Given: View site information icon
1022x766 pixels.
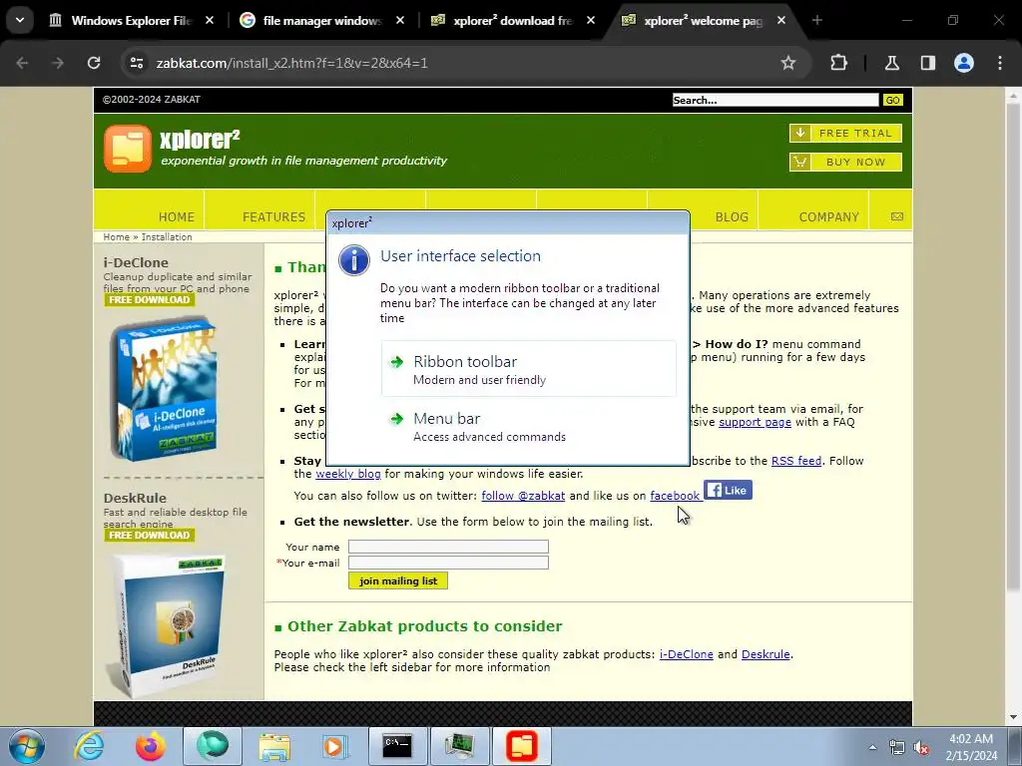Looking at the screenshot, I should (x=136, y=63).
